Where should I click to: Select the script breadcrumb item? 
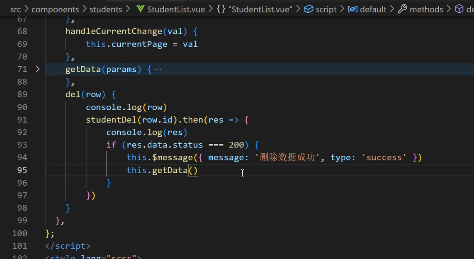(326, 10)
